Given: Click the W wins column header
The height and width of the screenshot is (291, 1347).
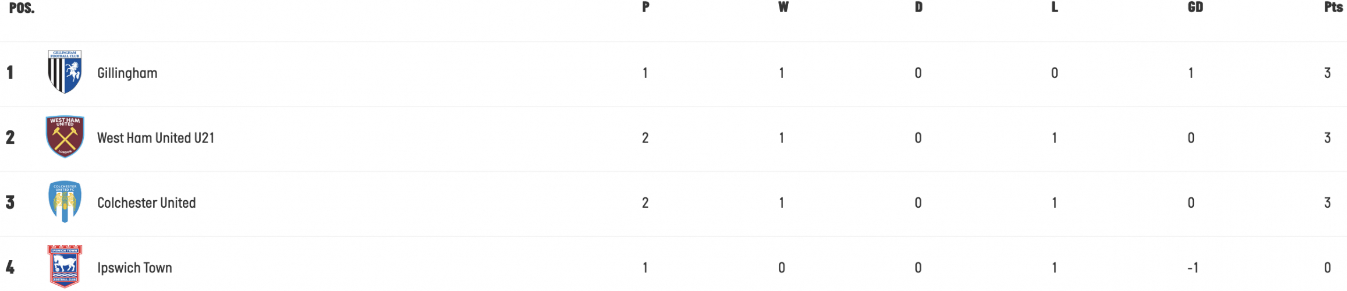Looking at the screenshot, I should point(783,7).
